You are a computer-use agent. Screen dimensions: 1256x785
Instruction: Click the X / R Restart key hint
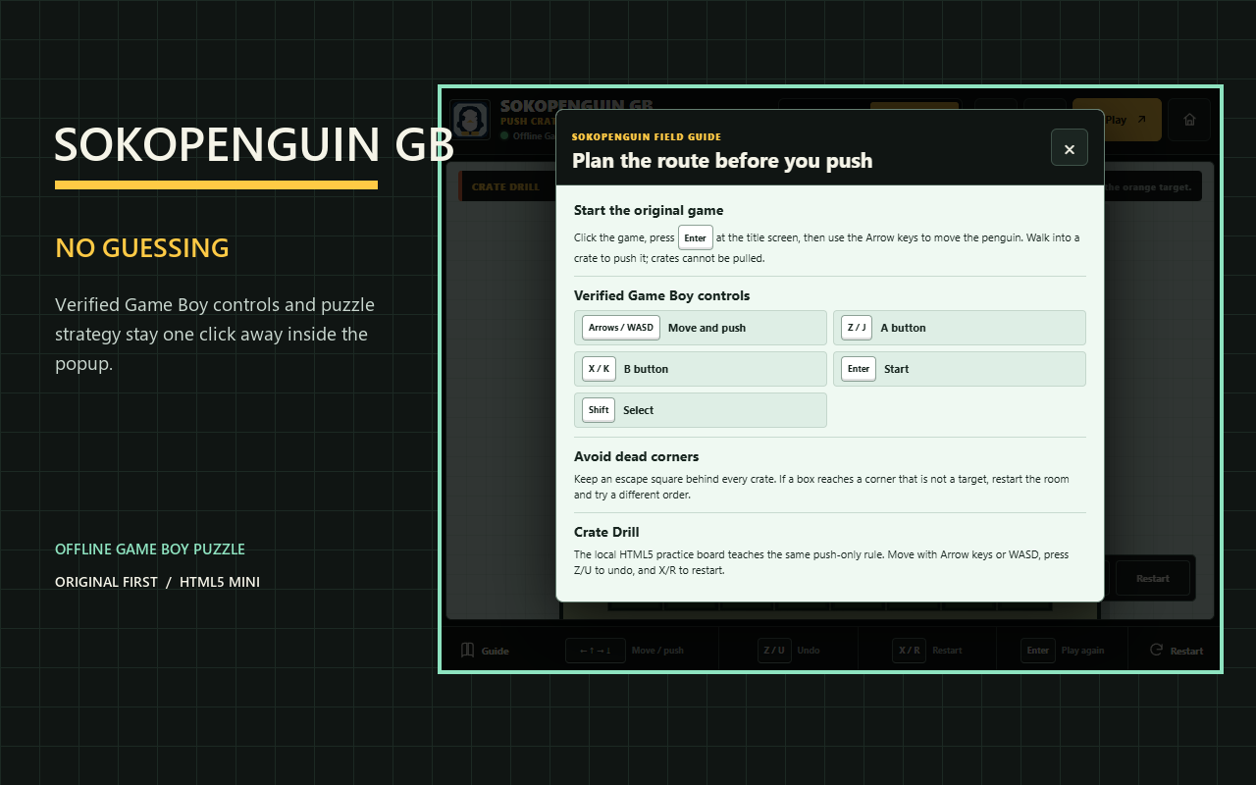click(927, 651)
